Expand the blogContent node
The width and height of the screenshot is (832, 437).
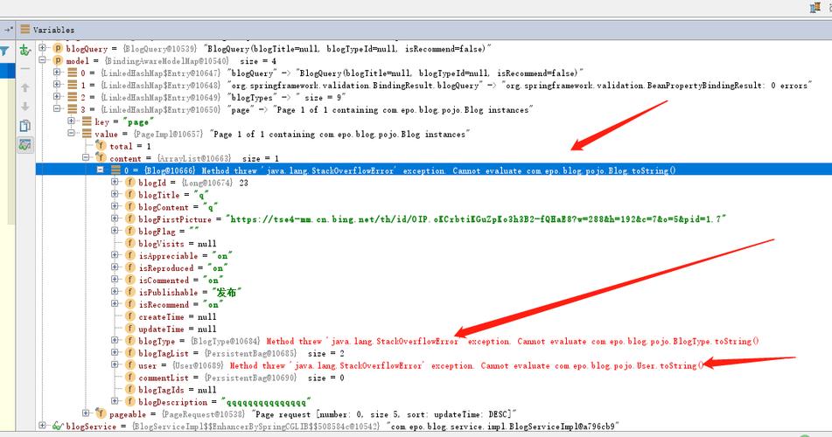(x=115, y=206)
